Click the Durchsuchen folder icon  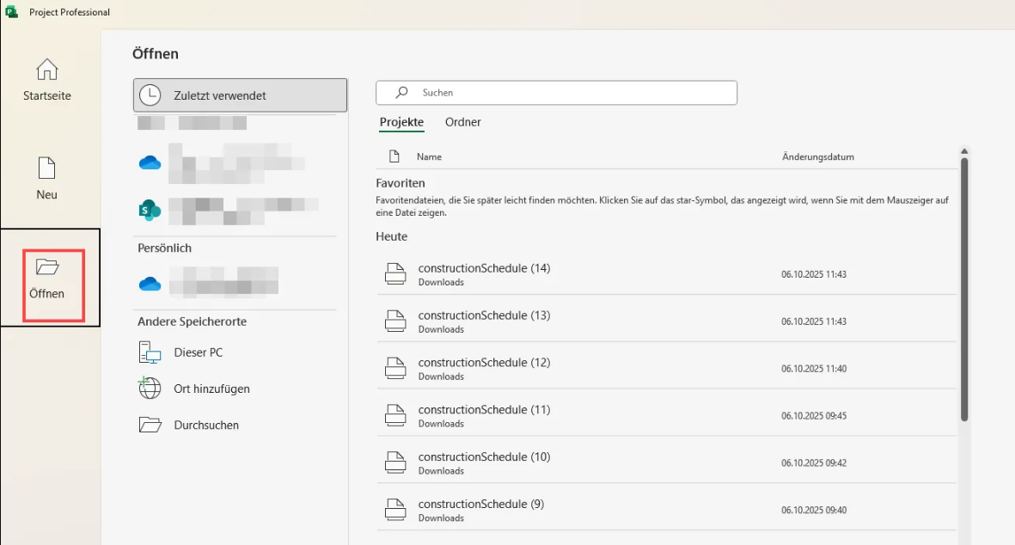point(150,425)
